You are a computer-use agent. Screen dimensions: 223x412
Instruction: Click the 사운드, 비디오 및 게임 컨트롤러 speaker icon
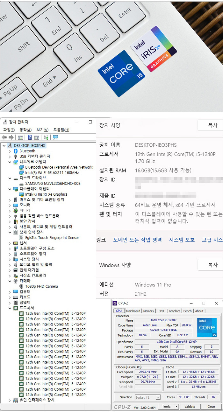click(16, 227)
